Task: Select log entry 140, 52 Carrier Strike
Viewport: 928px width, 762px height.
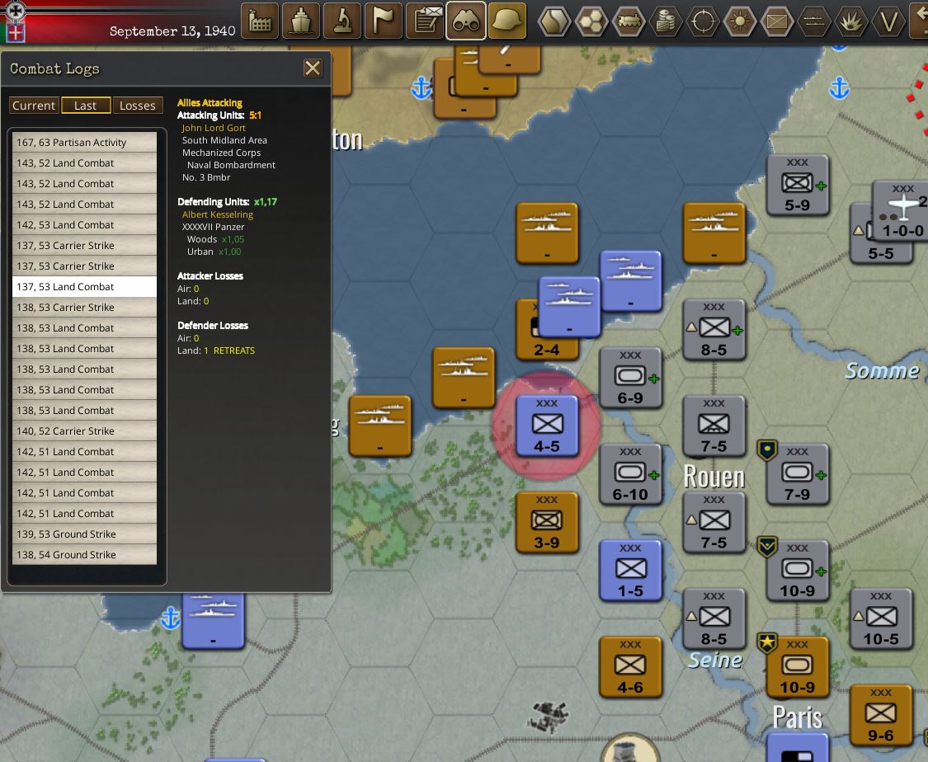Action: click(x=85, y=430)
